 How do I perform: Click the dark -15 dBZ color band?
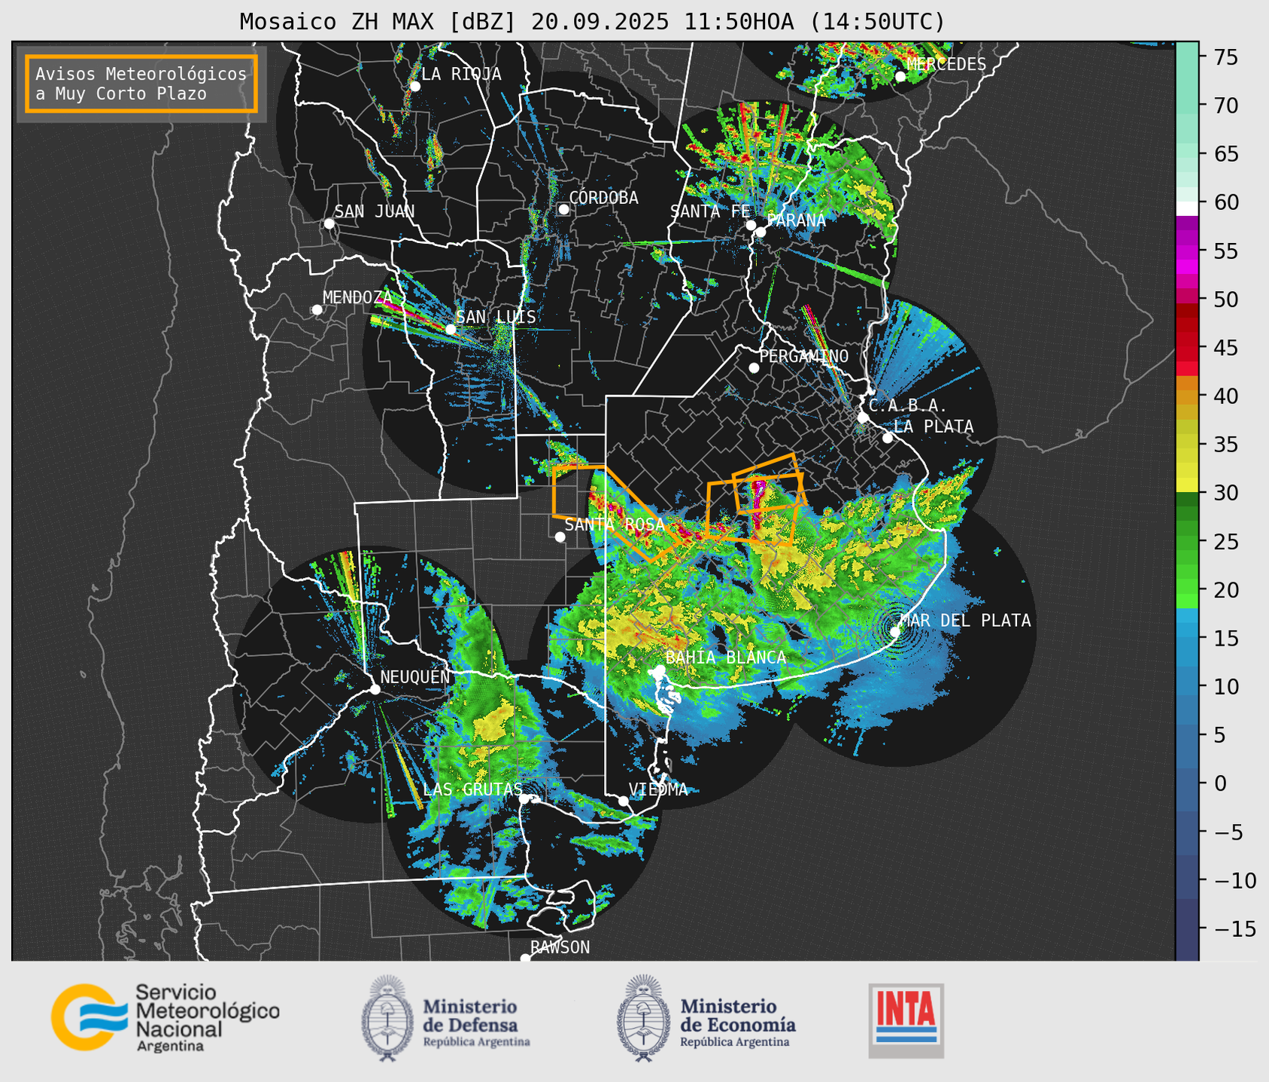(1187, 929)
